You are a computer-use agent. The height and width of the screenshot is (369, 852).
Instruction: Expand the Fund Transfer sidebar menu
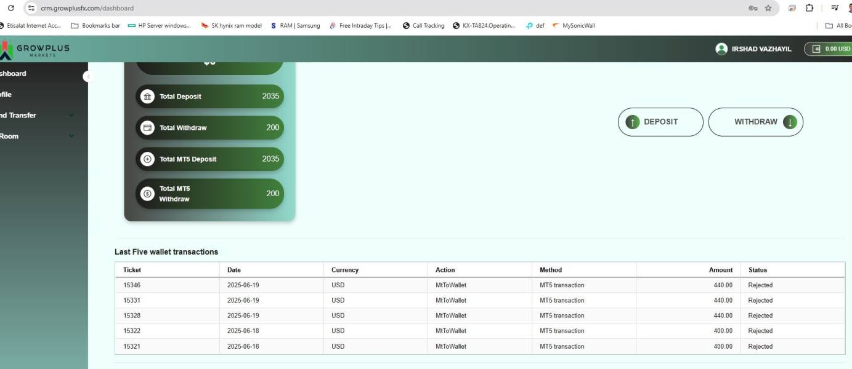pyautogui.click(x=18, y=116)
